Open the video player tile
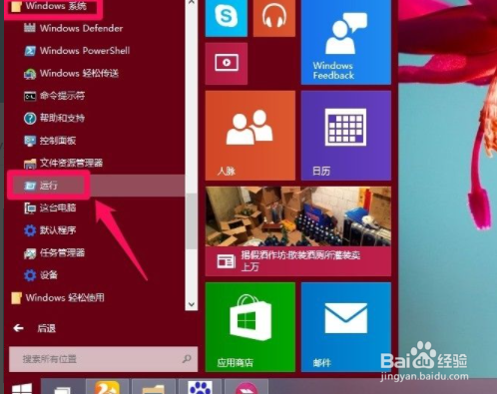 (x=227, y=63)
